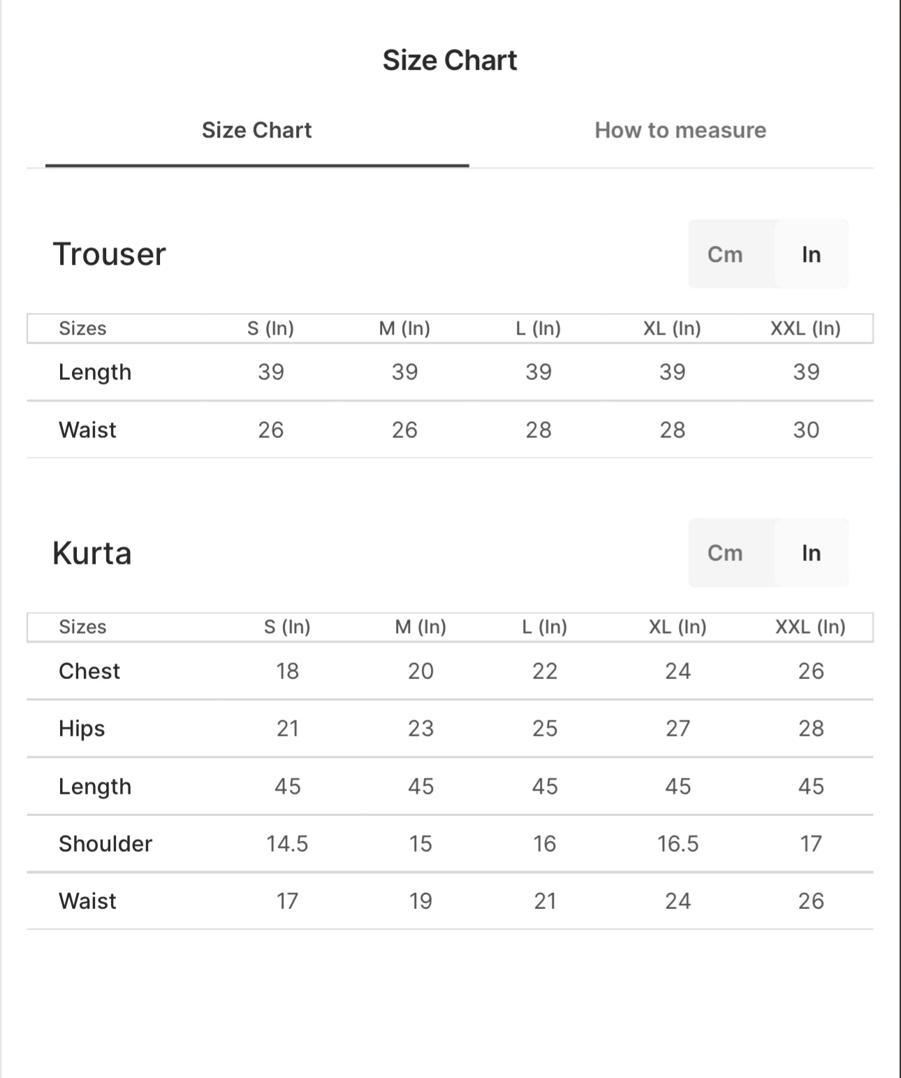Click the Kurta Chest row label
Viewport: 901px width, 1078px height.
(x=89, y=671)
